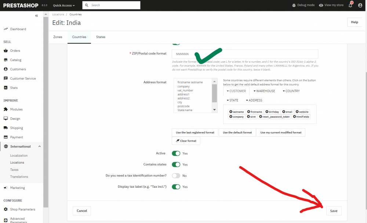Viewport: 367px width, 223px height.
Task: Click the Debug mode bug icon
Action: [x=294, y=5]
